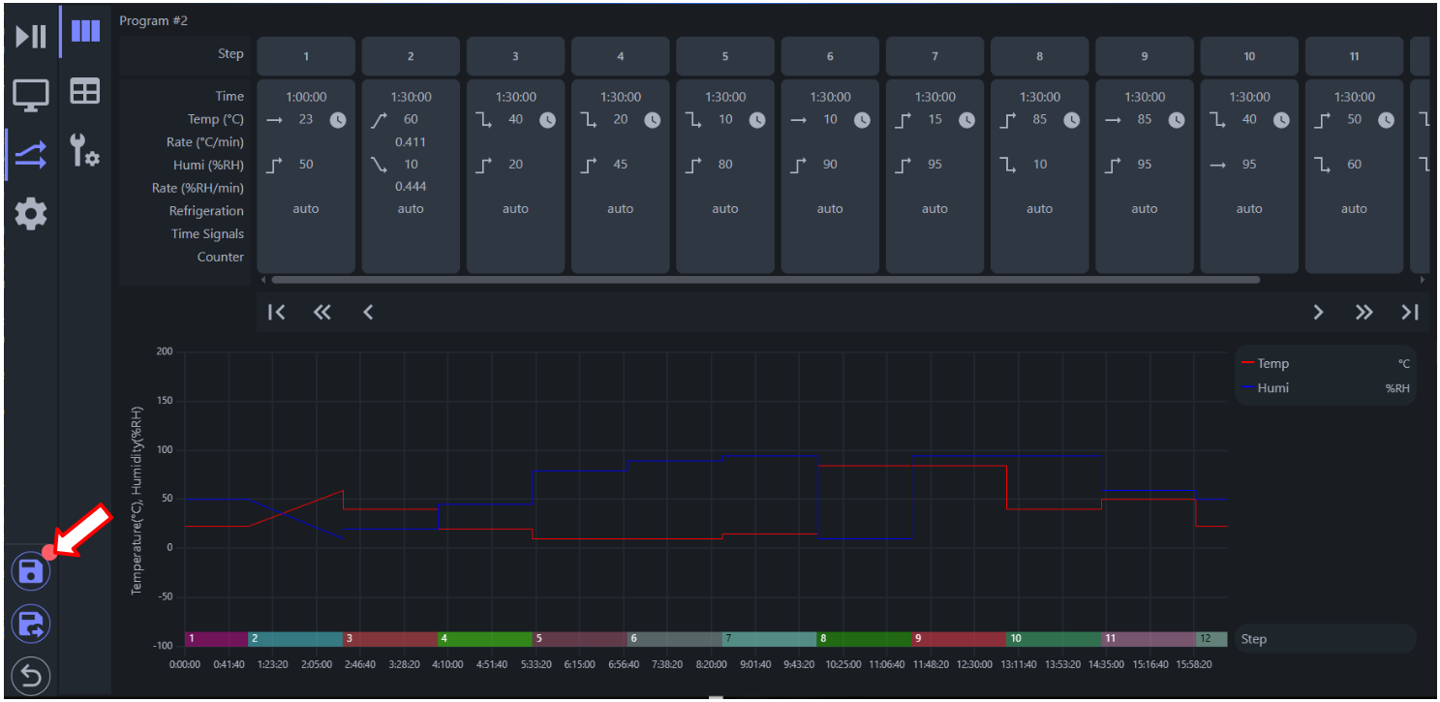Click step 3 temperature step-down icon
1440x702 pixels.
(x=483, y=120)
